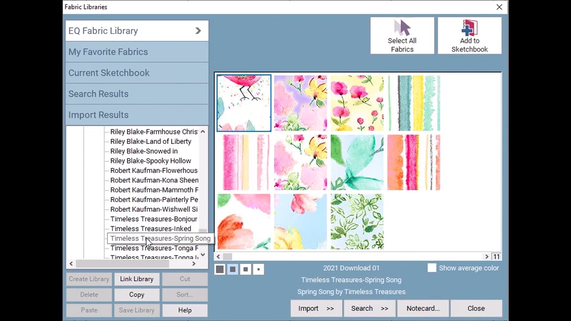Select blue background floral fabric
571x321 pixels.
tap(301, 221)
